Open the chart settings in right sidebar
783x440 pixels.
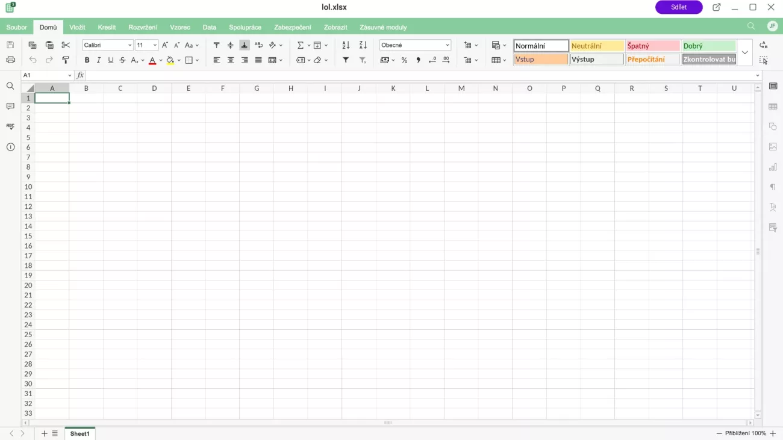(x=773, y=167)
